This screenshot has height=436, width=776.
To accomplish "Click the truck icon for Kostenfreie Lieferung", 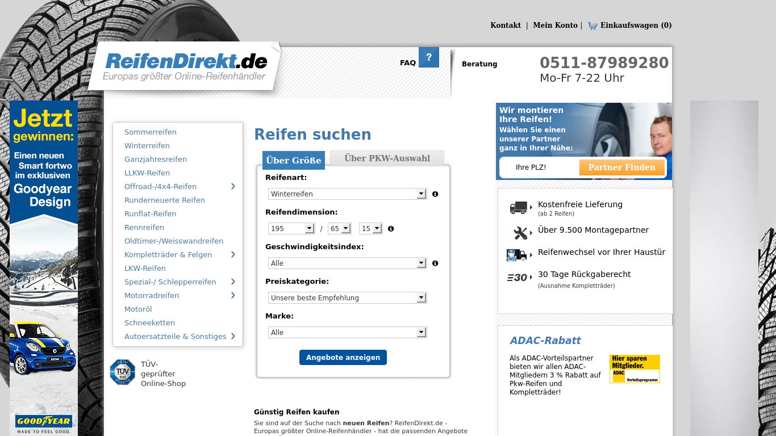I will click(519, 207).
